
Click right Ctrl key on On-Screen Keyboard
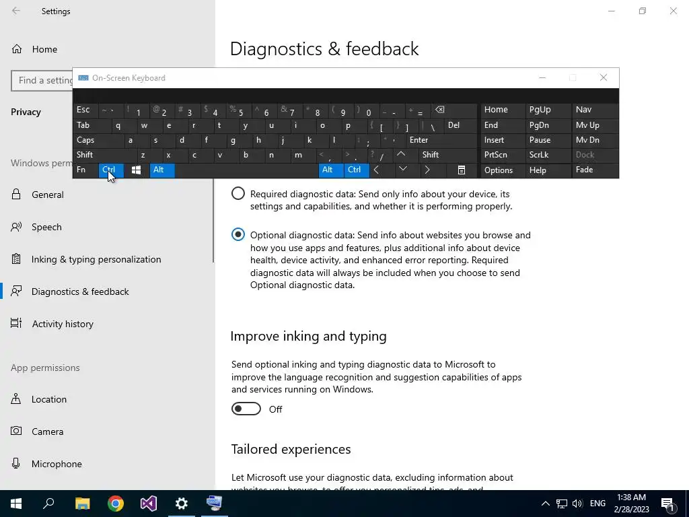coord(357,170)
